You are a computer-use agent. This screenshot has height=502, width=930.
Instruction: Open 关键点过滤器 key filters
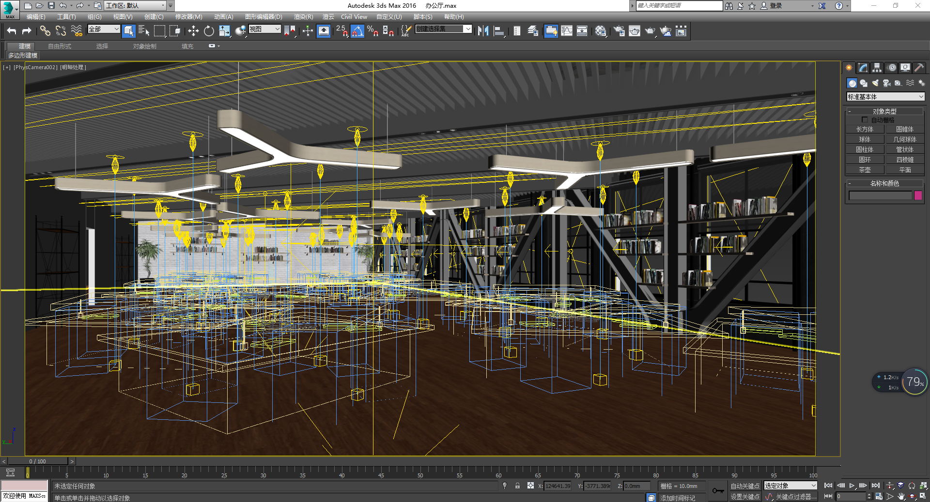(796, 497)
